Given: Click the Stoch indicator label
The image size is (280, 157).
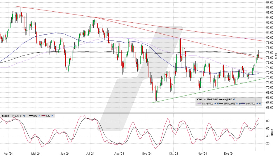Looking at the screenshot, I should coord(6,116).
